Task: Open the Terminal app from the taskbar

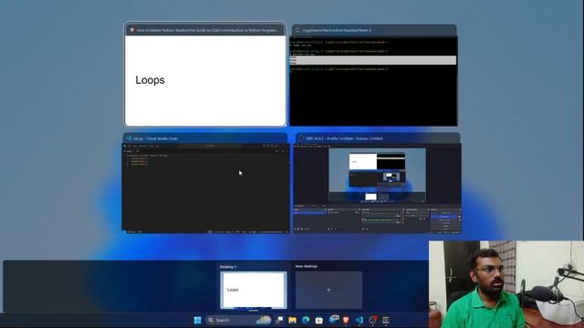Action: click(x=386, y=320)
